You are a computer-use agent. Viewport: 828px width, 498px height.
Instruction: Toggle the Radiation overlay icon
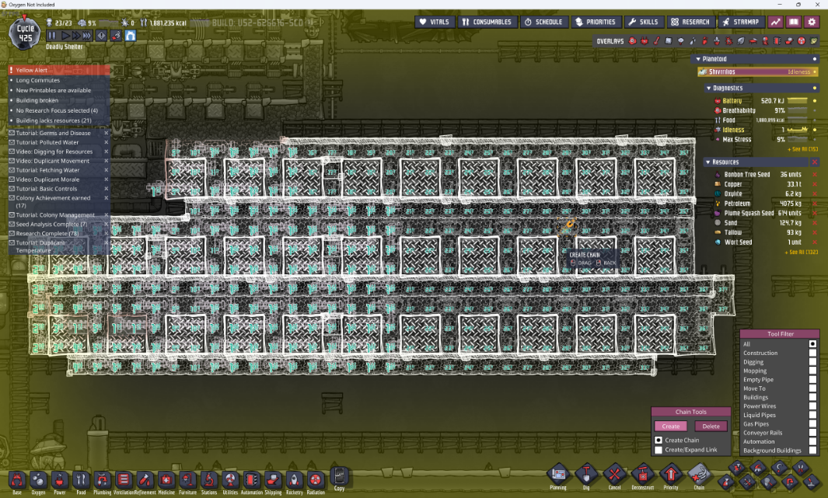(802, 40)
